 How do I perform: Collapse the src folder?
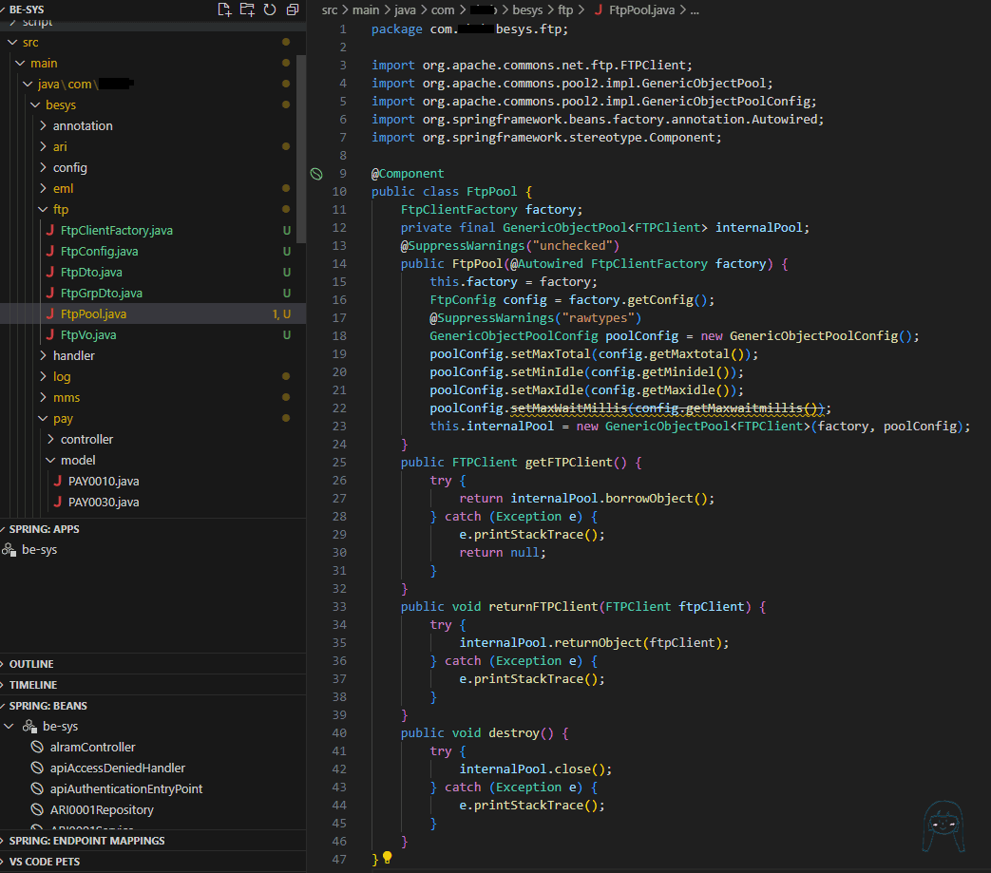click(x=12, y=43)
